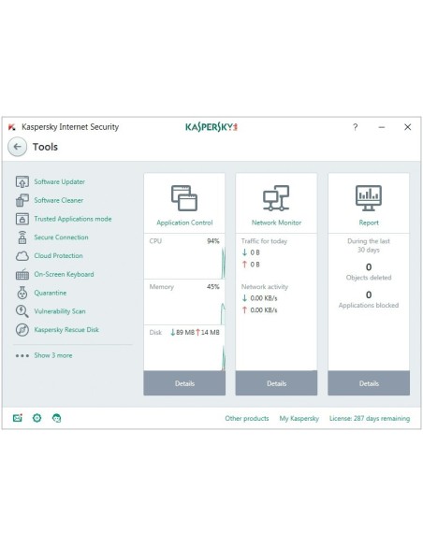Open the support agent icon in footer
This screenshot has width=423, height=546.
click(x=56, y=418)
